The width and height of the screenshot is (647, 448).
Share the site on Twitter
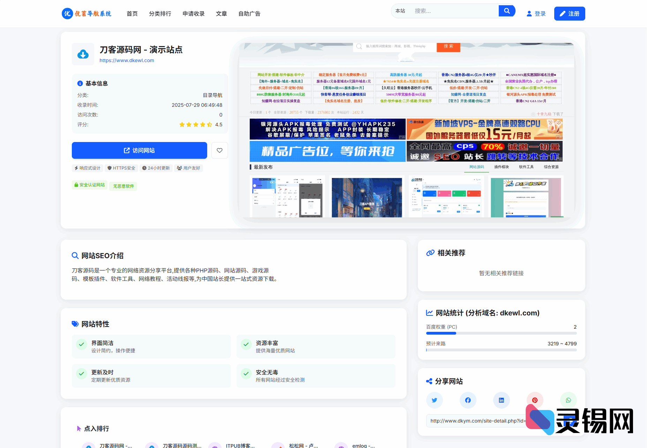tap(434, 400)
